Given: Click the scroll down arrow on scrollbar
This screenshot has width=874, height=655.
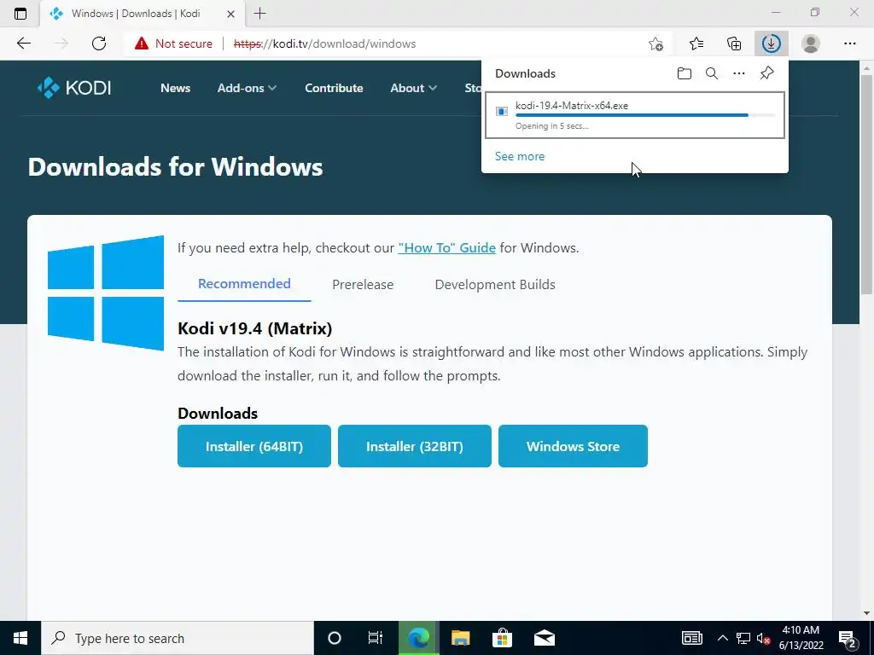Looking at the screenshot, I should [x=866, y=614].
